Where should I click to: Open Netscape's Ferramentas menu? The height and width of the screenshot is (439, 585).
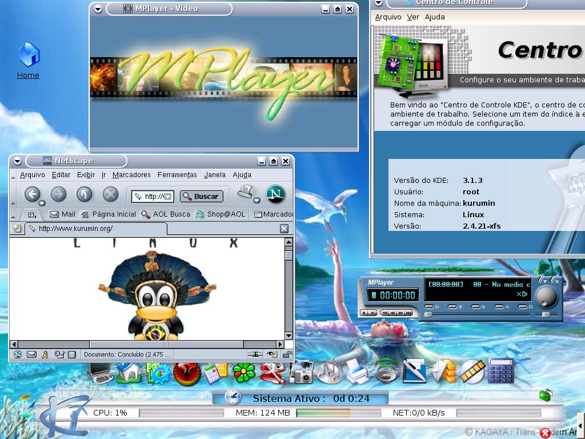[177, 175]
